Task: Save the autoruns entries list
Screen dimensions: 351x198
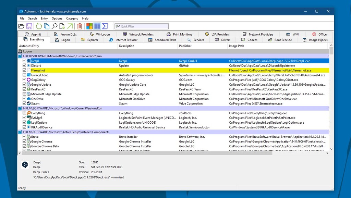Action: tap(30, 26)
